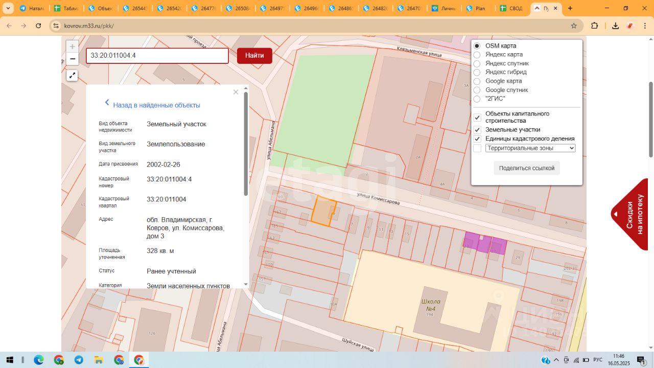Select Google карта base map
This screenshot has height=368, width=654.
pyautogui.click(x=477, y=81)
